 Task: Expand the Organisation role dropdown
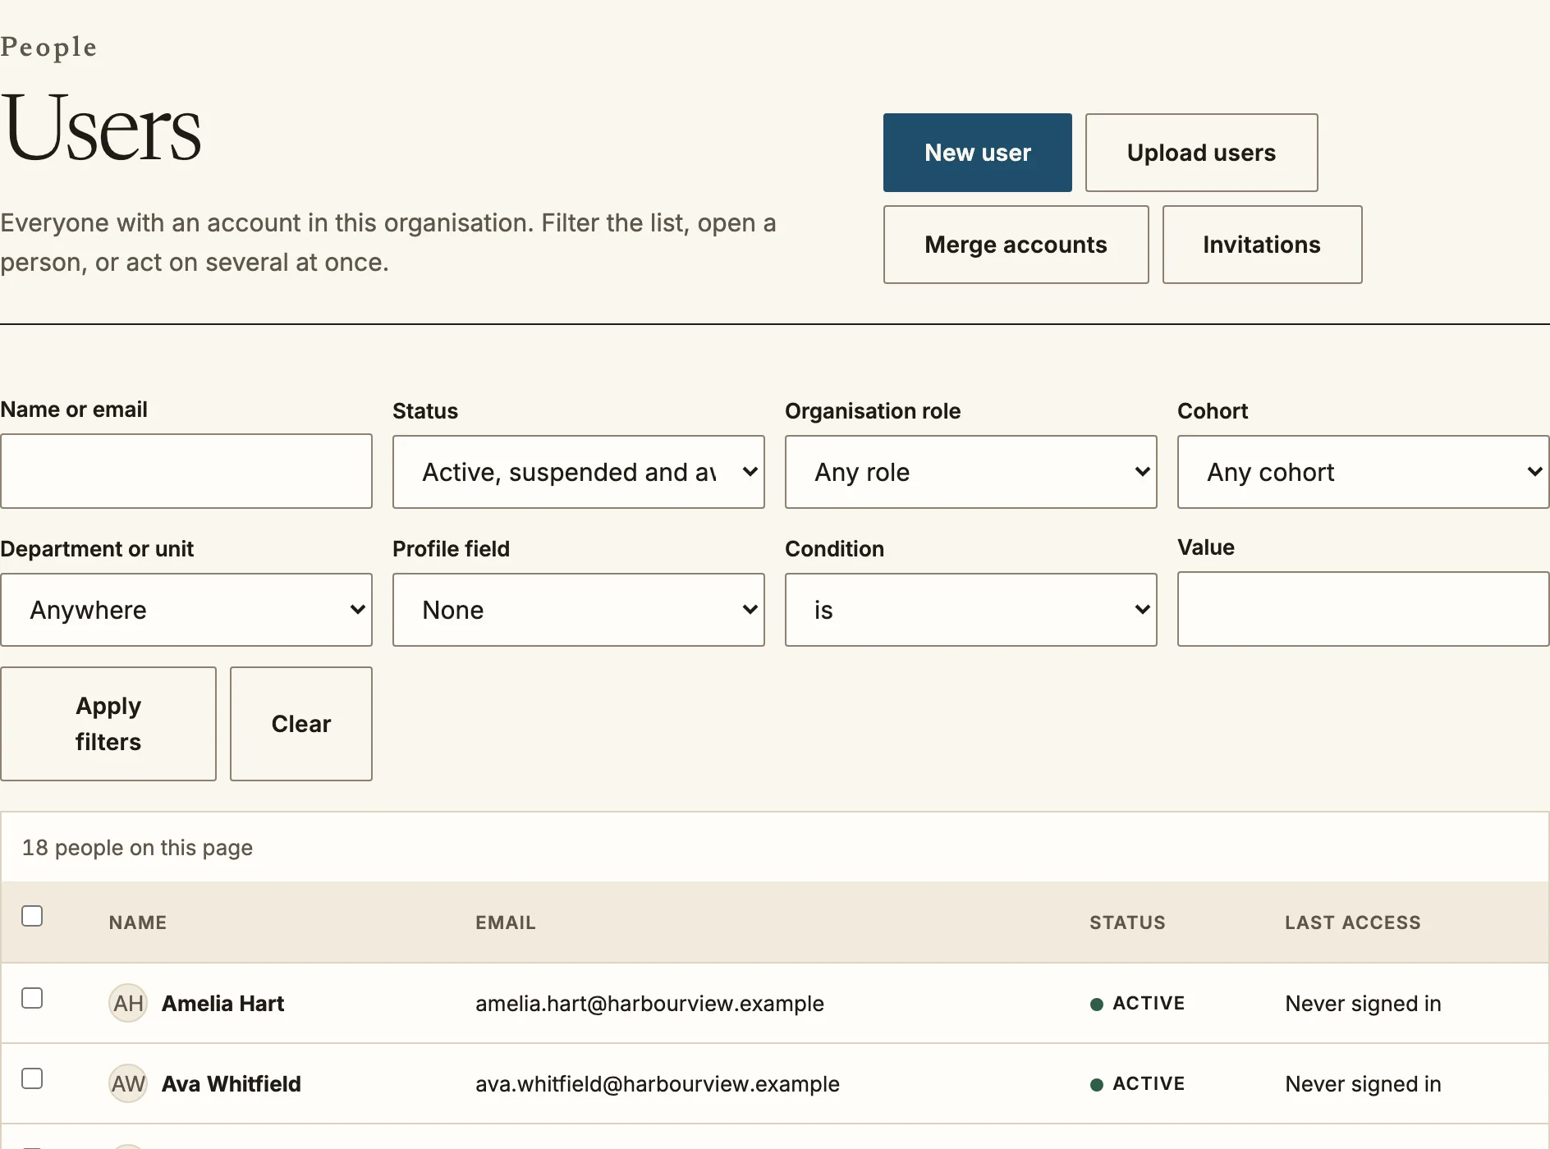click(x=971, y=472)
